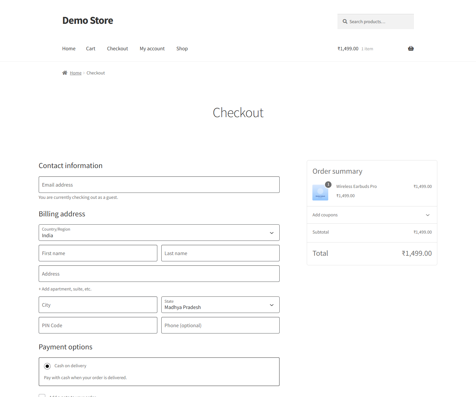The height and width of the screenshot is (397, 476).
Task: Open the State dropdown showing Madhya Pradesh
Action: click(220, 305)
